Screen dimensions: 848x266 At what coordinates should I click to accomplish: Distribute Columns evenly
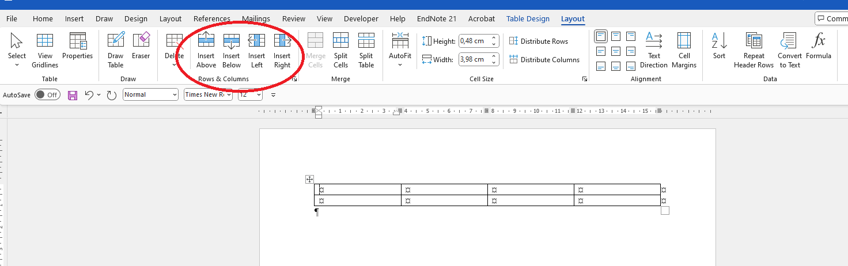(544, 59)
